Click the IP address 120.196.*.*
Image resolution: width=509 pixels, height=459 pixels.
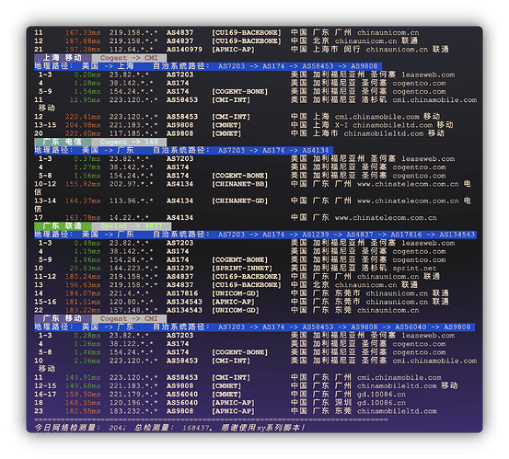point(133,403)
